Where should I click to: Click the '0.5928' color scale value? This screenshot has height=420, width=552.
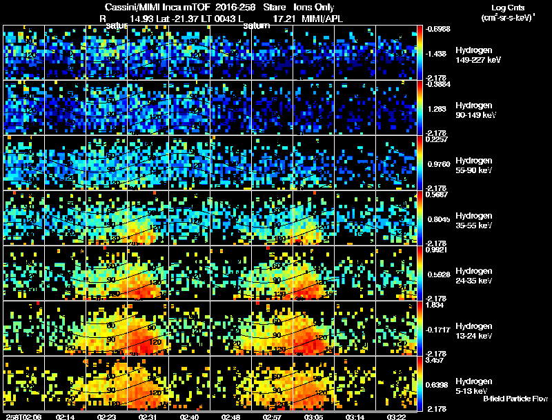coord(439,274)
